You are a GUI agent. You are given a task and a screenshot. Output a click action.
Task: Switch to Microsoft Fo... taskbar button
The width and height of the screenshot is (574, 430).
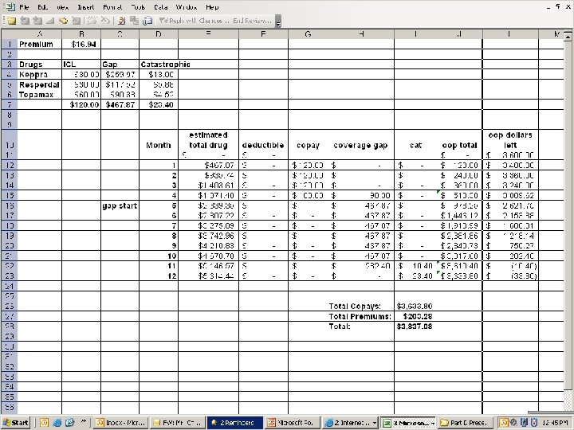coord(292,423)
